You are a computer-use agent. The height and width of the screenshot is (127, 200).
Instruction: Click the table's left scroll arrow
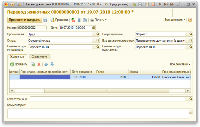[12, 91]
